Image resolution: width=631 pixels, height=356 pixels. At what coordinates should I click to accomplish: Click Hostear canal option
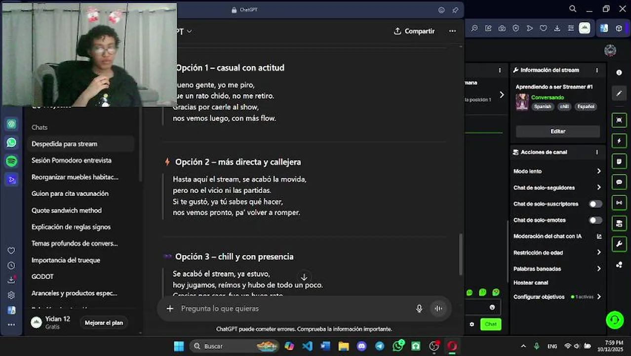tap(531, 283)
